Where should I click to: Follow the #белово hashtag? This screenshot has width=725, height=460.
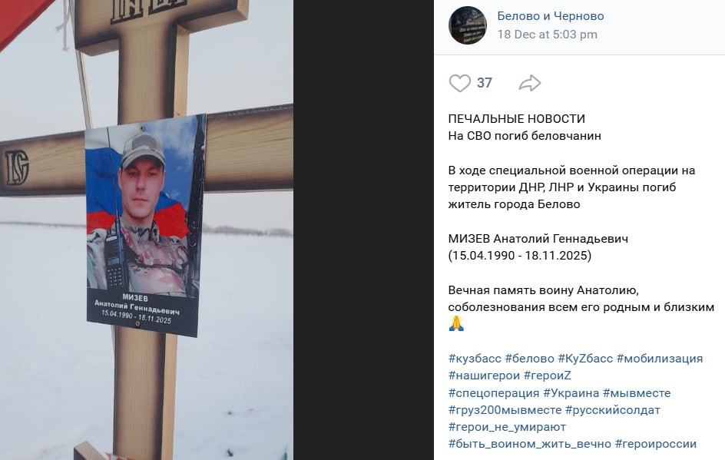[x=529, y=359]
